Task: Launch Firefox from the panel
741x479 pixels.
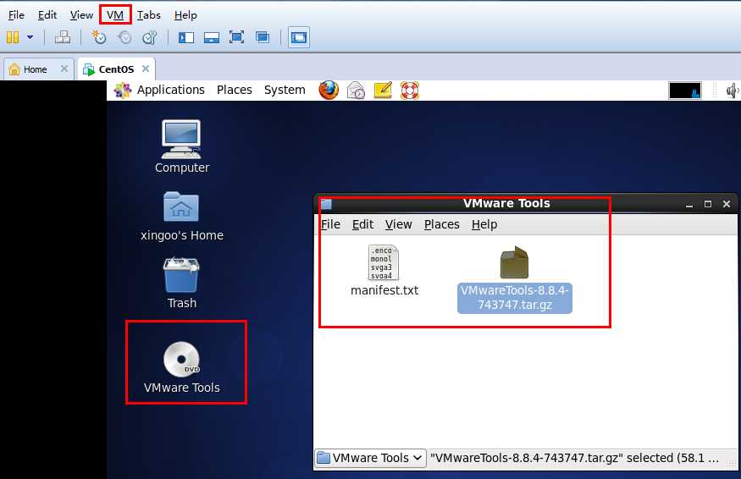Action: coord(329,91)
